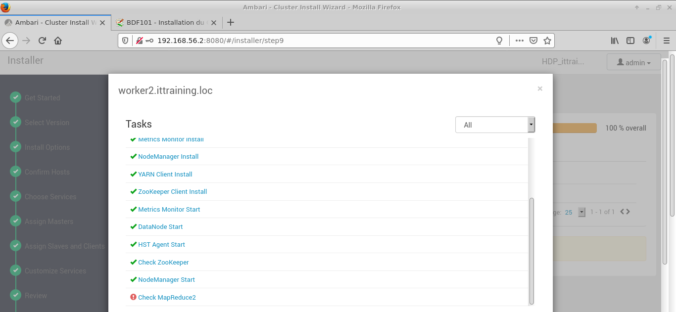Open a new browser tab
The width and height of the screenshot is (676, 312).
[230, 22]
